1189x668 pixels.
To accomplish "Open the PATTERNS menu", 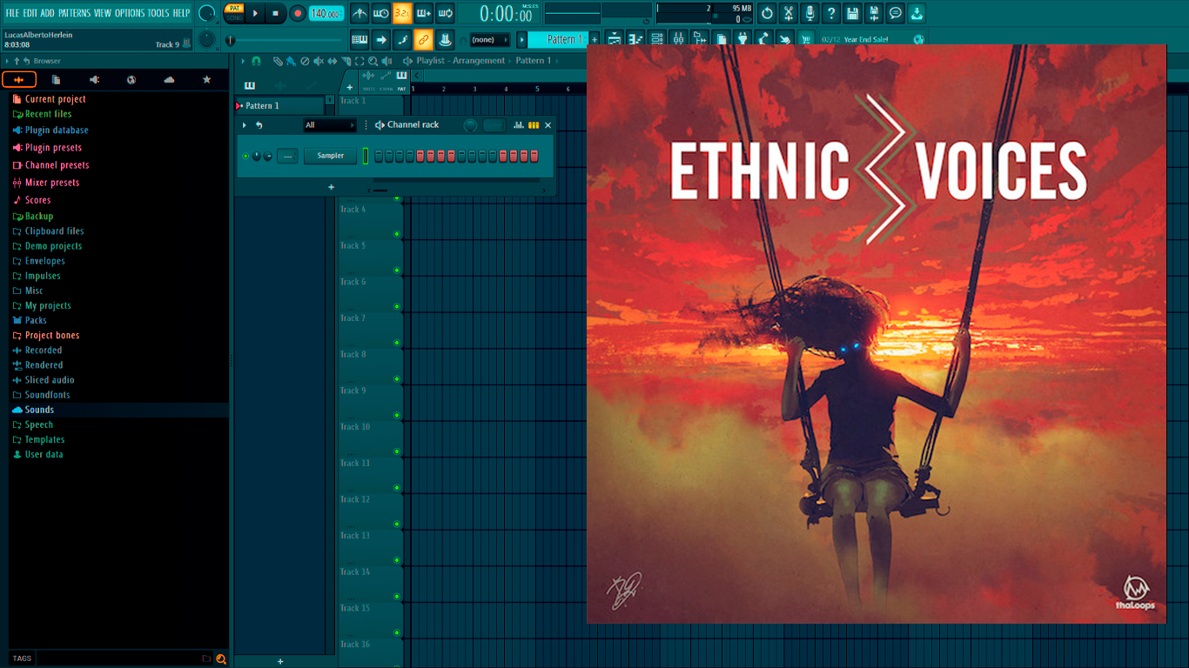I will [x=74, y=13].
